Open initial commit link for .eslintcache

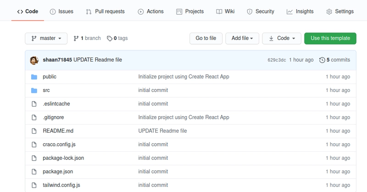point(153,104)
